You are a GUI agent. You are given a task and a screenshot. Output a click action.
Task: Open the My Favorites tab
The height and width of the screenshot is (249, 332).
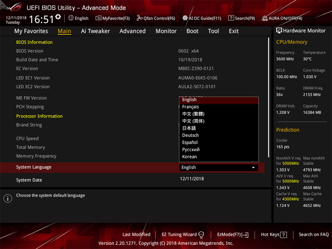tap(31, 31)
